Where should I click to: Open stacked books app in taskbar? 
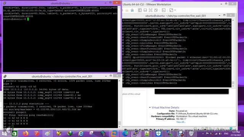103,134
